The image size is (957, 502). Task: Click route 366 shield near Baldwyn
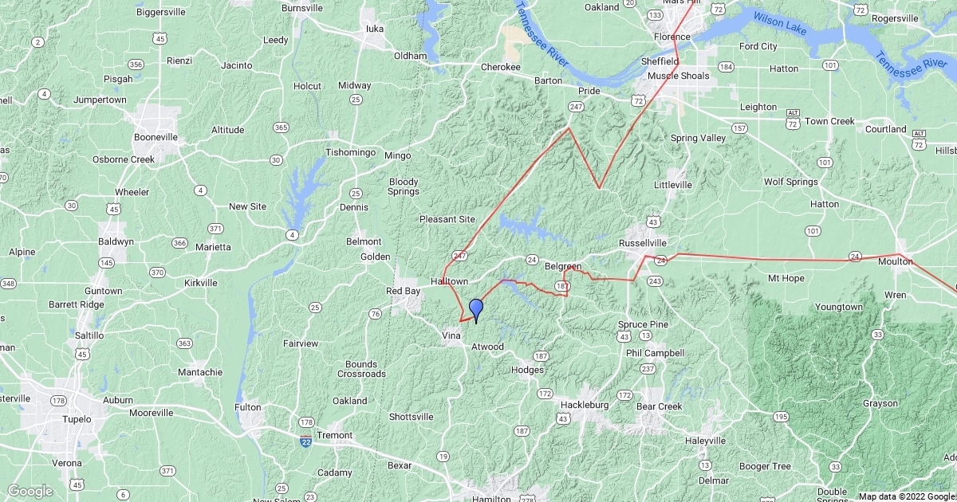tap(179, 243)
